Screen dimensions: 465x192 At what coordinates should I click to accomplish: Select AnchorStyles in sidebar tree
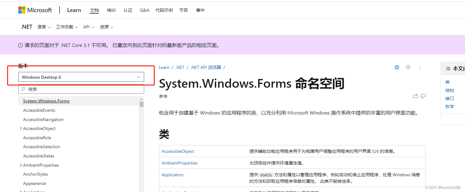pos(36,174)
